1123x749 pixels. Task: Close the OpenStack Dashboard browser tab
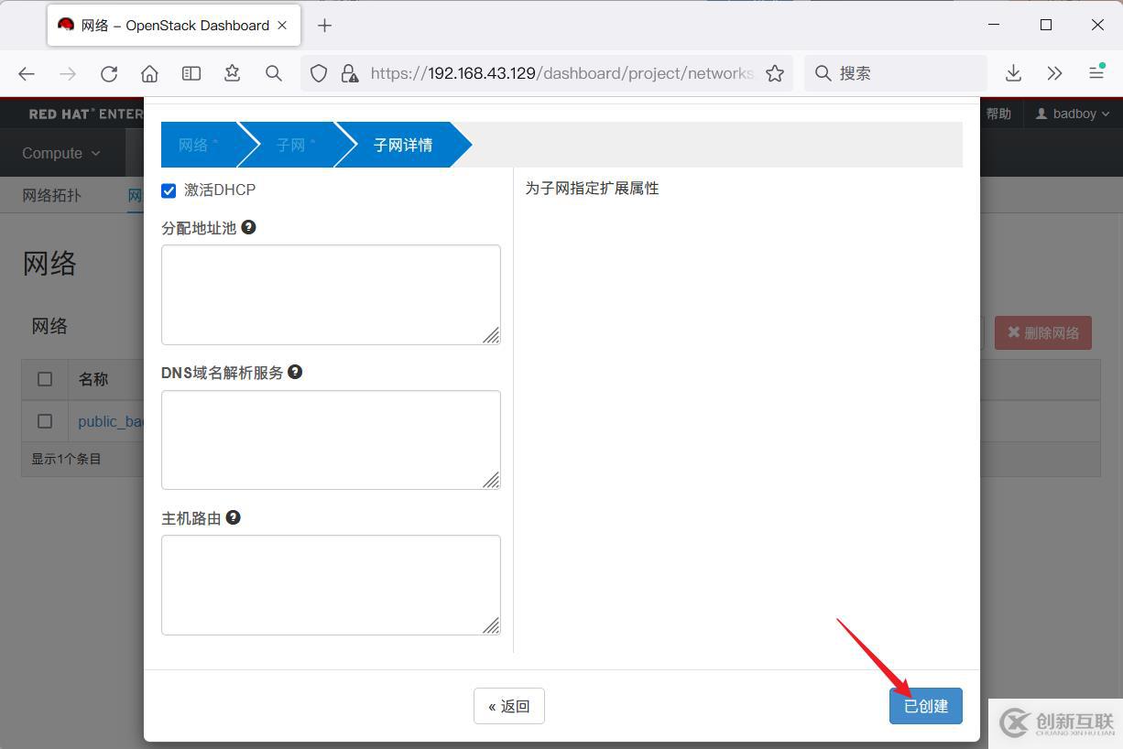282,25
